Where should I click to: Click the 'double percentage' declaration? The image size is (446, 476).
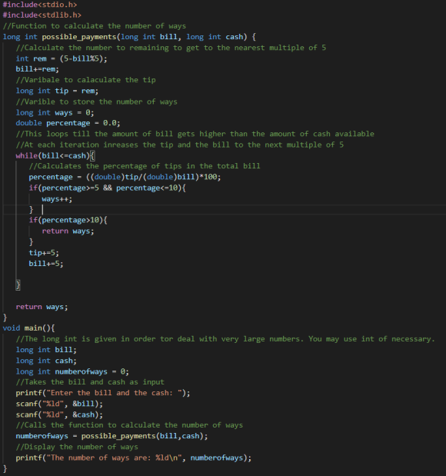[x=68, y=123]
